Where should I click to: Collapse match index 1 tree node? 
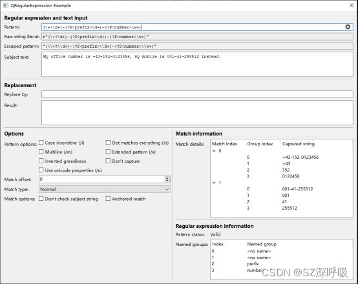(x=214, y=183)
